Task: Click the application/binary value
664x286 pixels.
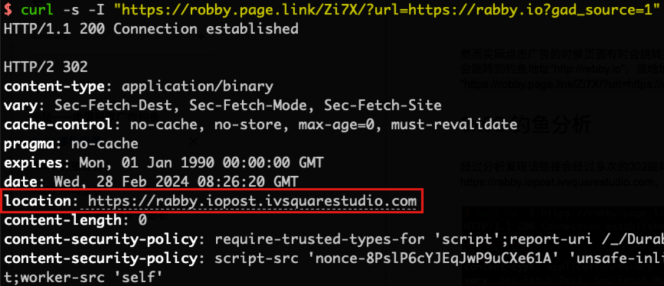Action: [198, 86]
